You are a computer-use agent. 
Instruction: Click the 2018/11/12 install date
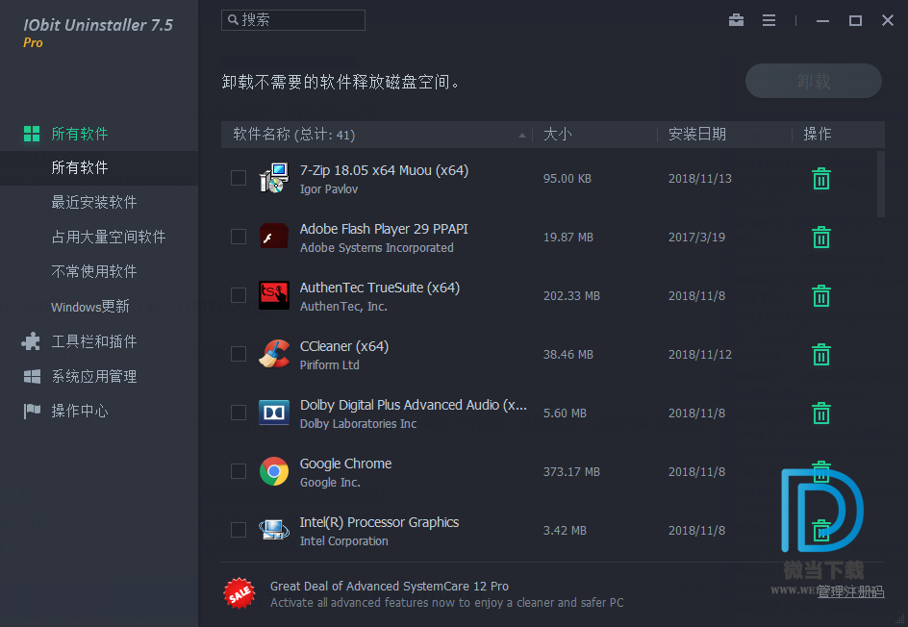click(700, 354)
